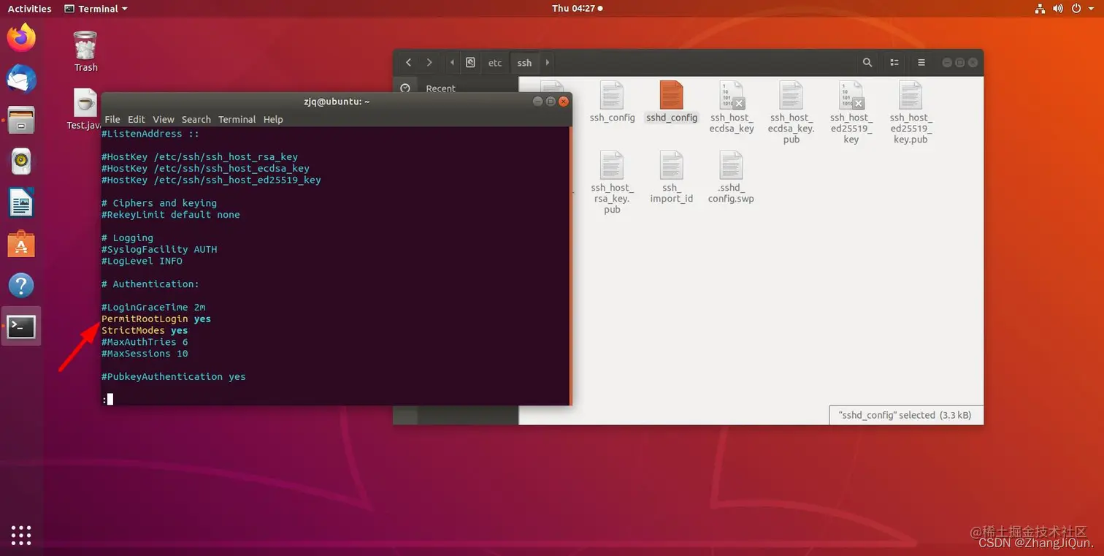The width and height of the screenshot is (1104, 556).
Task: Select the ssh_host_ed25519_key.pub file
Action: coord(911,113)
